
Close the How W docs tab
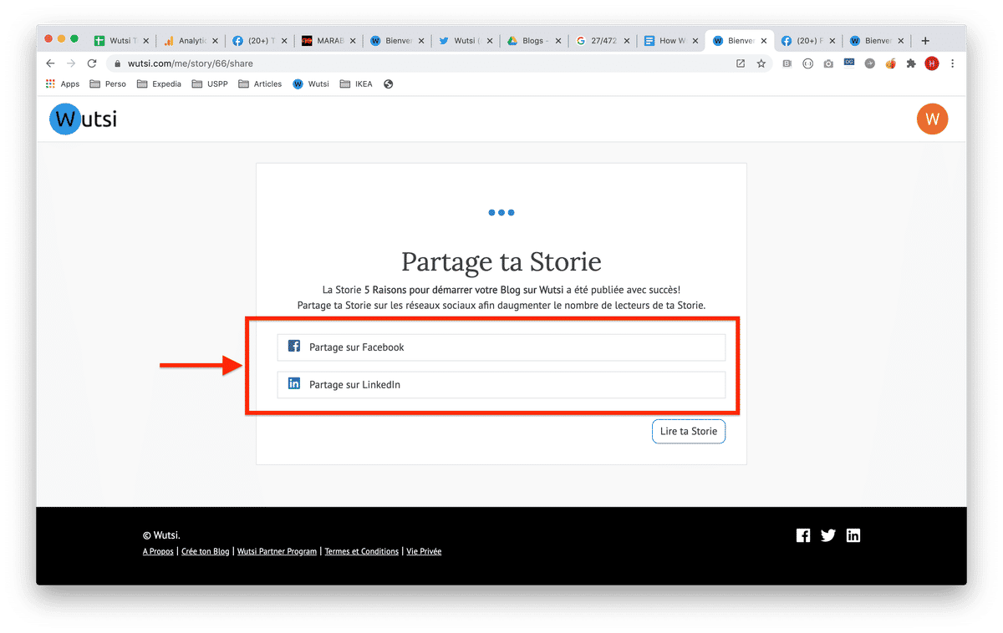coord(694,40)
